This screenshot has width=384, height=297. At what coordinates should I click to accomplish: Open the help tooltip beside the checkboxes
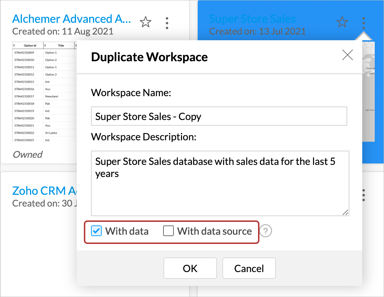click(266, 231)
